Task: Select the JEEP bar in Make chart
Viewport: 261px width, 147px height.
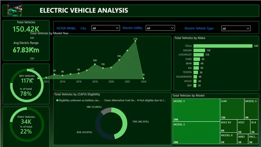Action: (x=195, y=85)
